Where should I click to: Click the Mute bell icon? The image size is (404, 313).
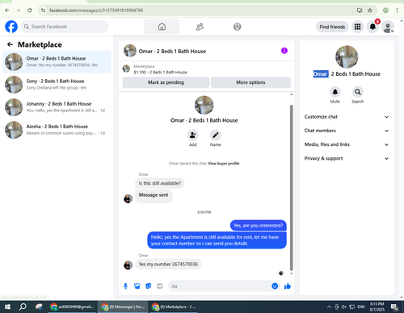pyautogui.click(x=335, y=92)
